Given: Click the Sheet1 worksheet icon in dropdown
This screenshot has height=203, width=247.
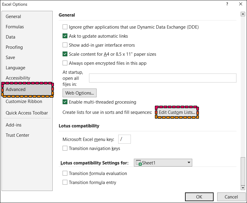Looking at the screenshot, I should point(139,163).
